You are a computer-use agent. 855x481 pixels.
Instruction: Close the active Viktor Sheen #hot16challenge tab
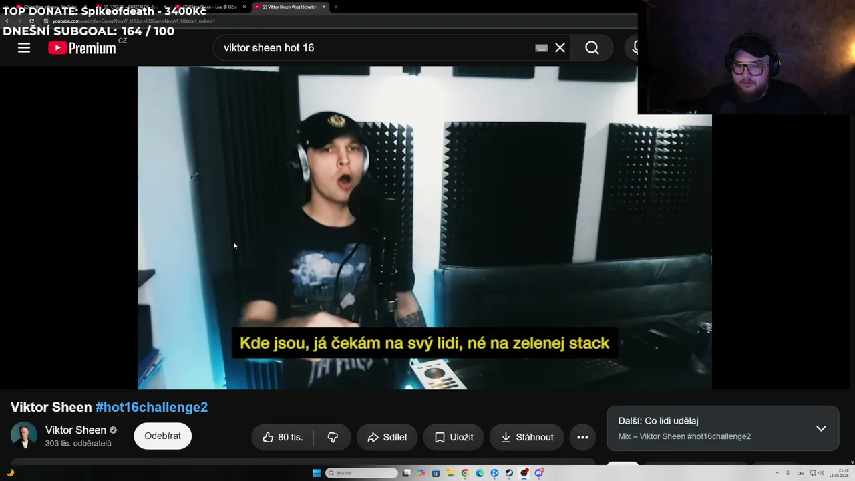(x=324, y=7)
